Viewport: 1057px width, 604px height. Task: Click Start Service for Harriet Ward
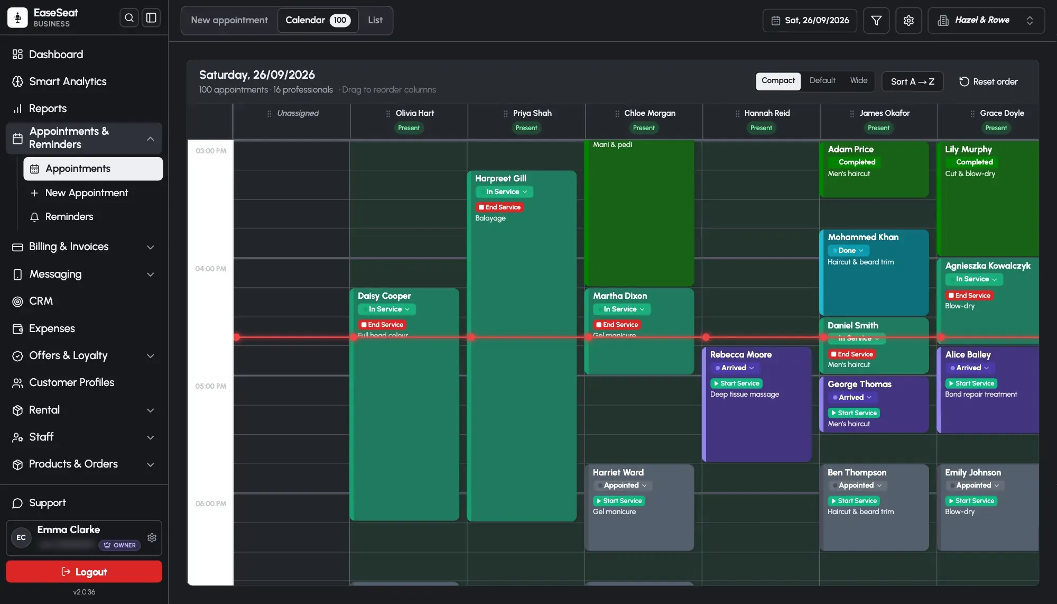pyautogui.click(x=618, y=501)
